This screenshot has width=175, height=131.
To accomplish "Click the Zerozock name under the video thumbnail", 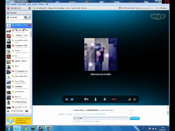I will click(101, 75).
